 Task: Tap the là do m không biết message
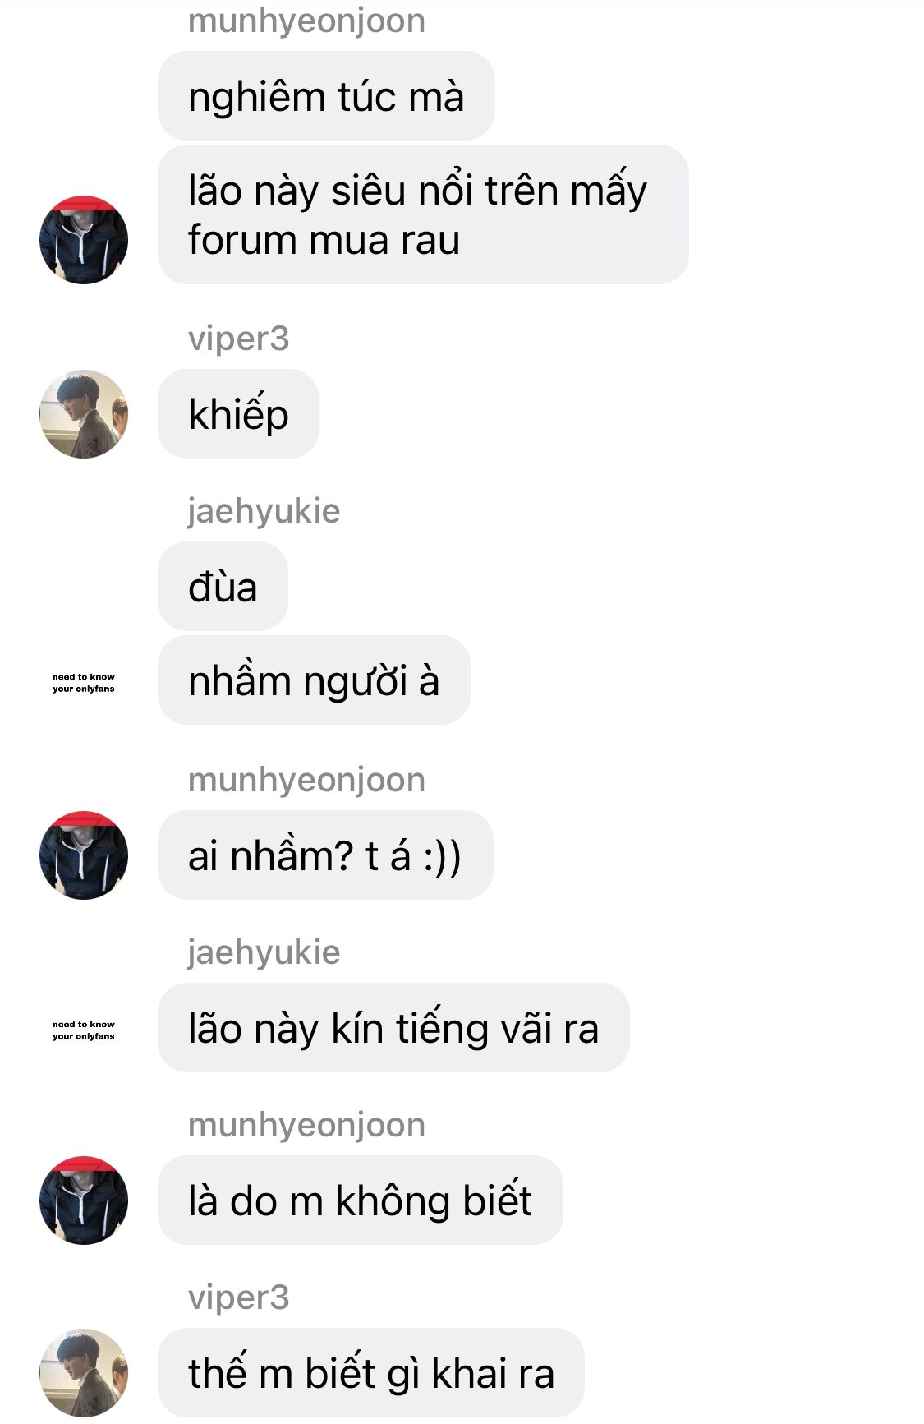pos(361,1200)
